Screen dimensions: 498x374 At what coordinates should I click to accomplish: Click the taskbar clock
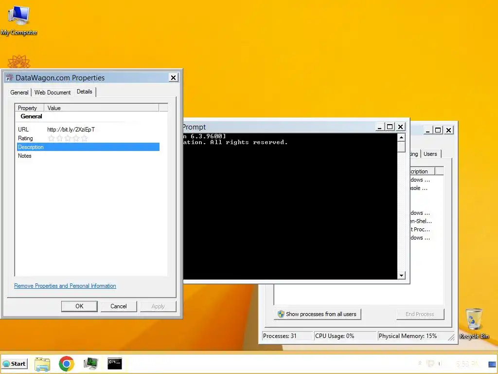pyautogui.click(x=467, y=363)
